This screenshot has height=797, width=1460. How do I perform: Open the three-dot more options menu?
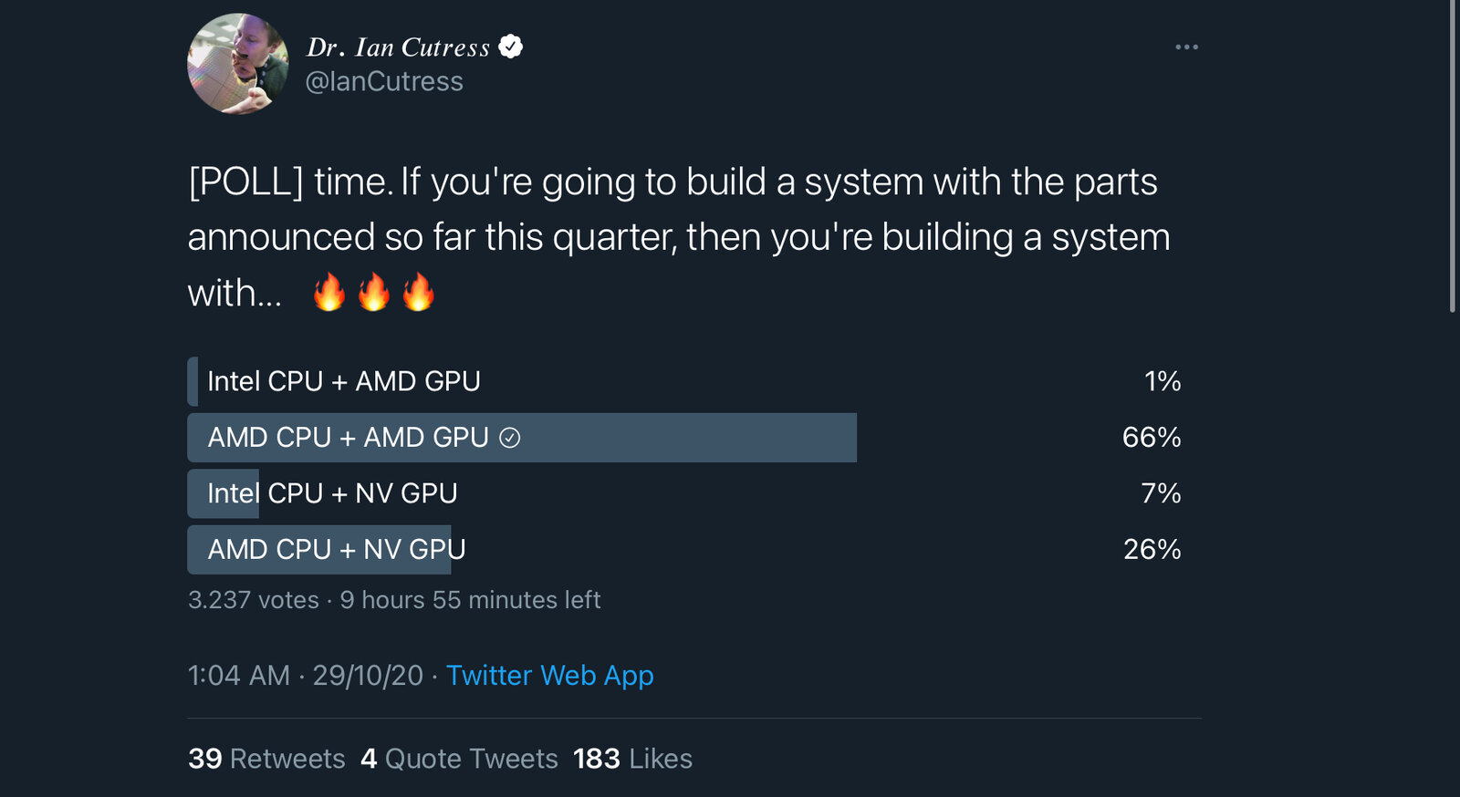[1186, 47]
